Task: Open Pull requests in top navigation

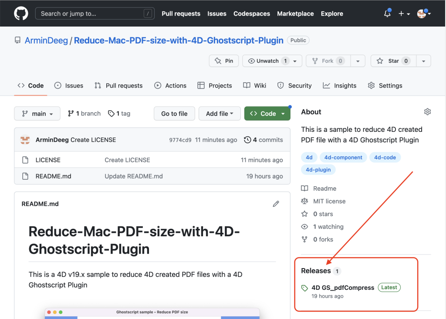Action: 181,13
